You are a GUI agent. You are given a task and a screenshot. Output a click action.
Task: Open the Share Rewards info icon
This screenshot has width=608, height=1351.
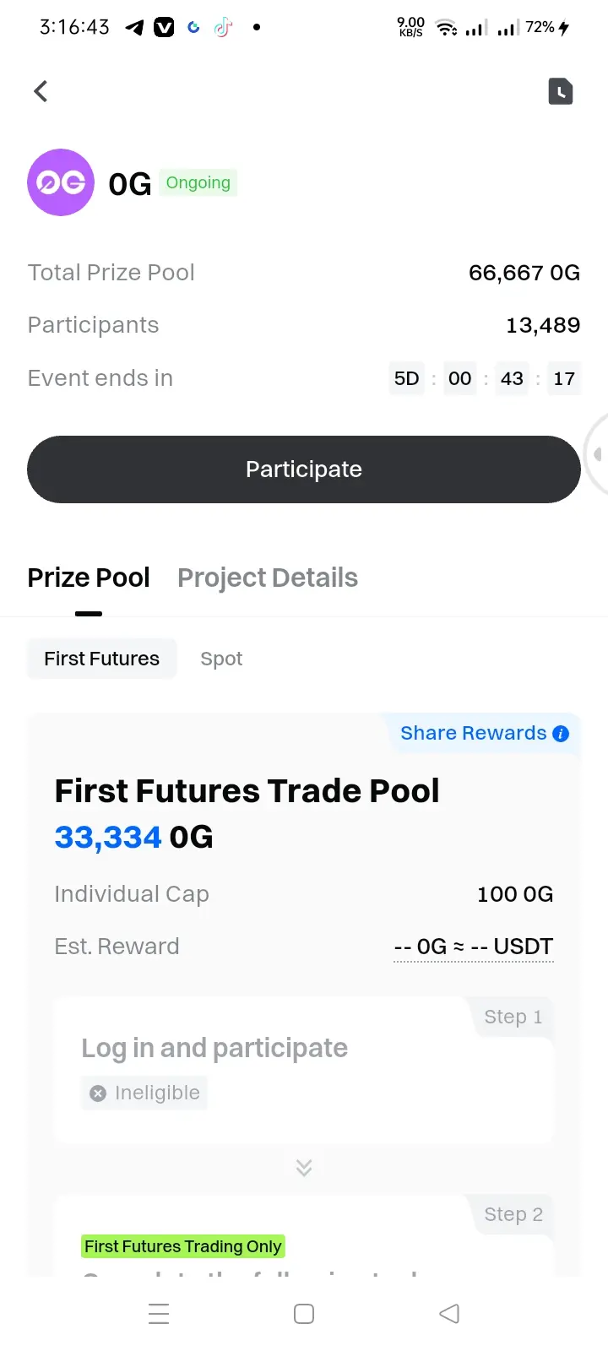click(561, 734)
